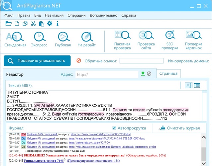Cut text with the scissors icon
The width and height of the screenshot is (212, 166).
(x=33, y=24)
